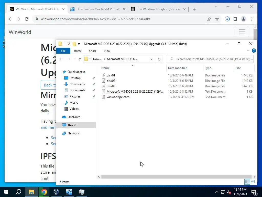The height and width of the screenshot is (197, 262).
Task: Select Documents in navigation pane
Action: (77, 90)
